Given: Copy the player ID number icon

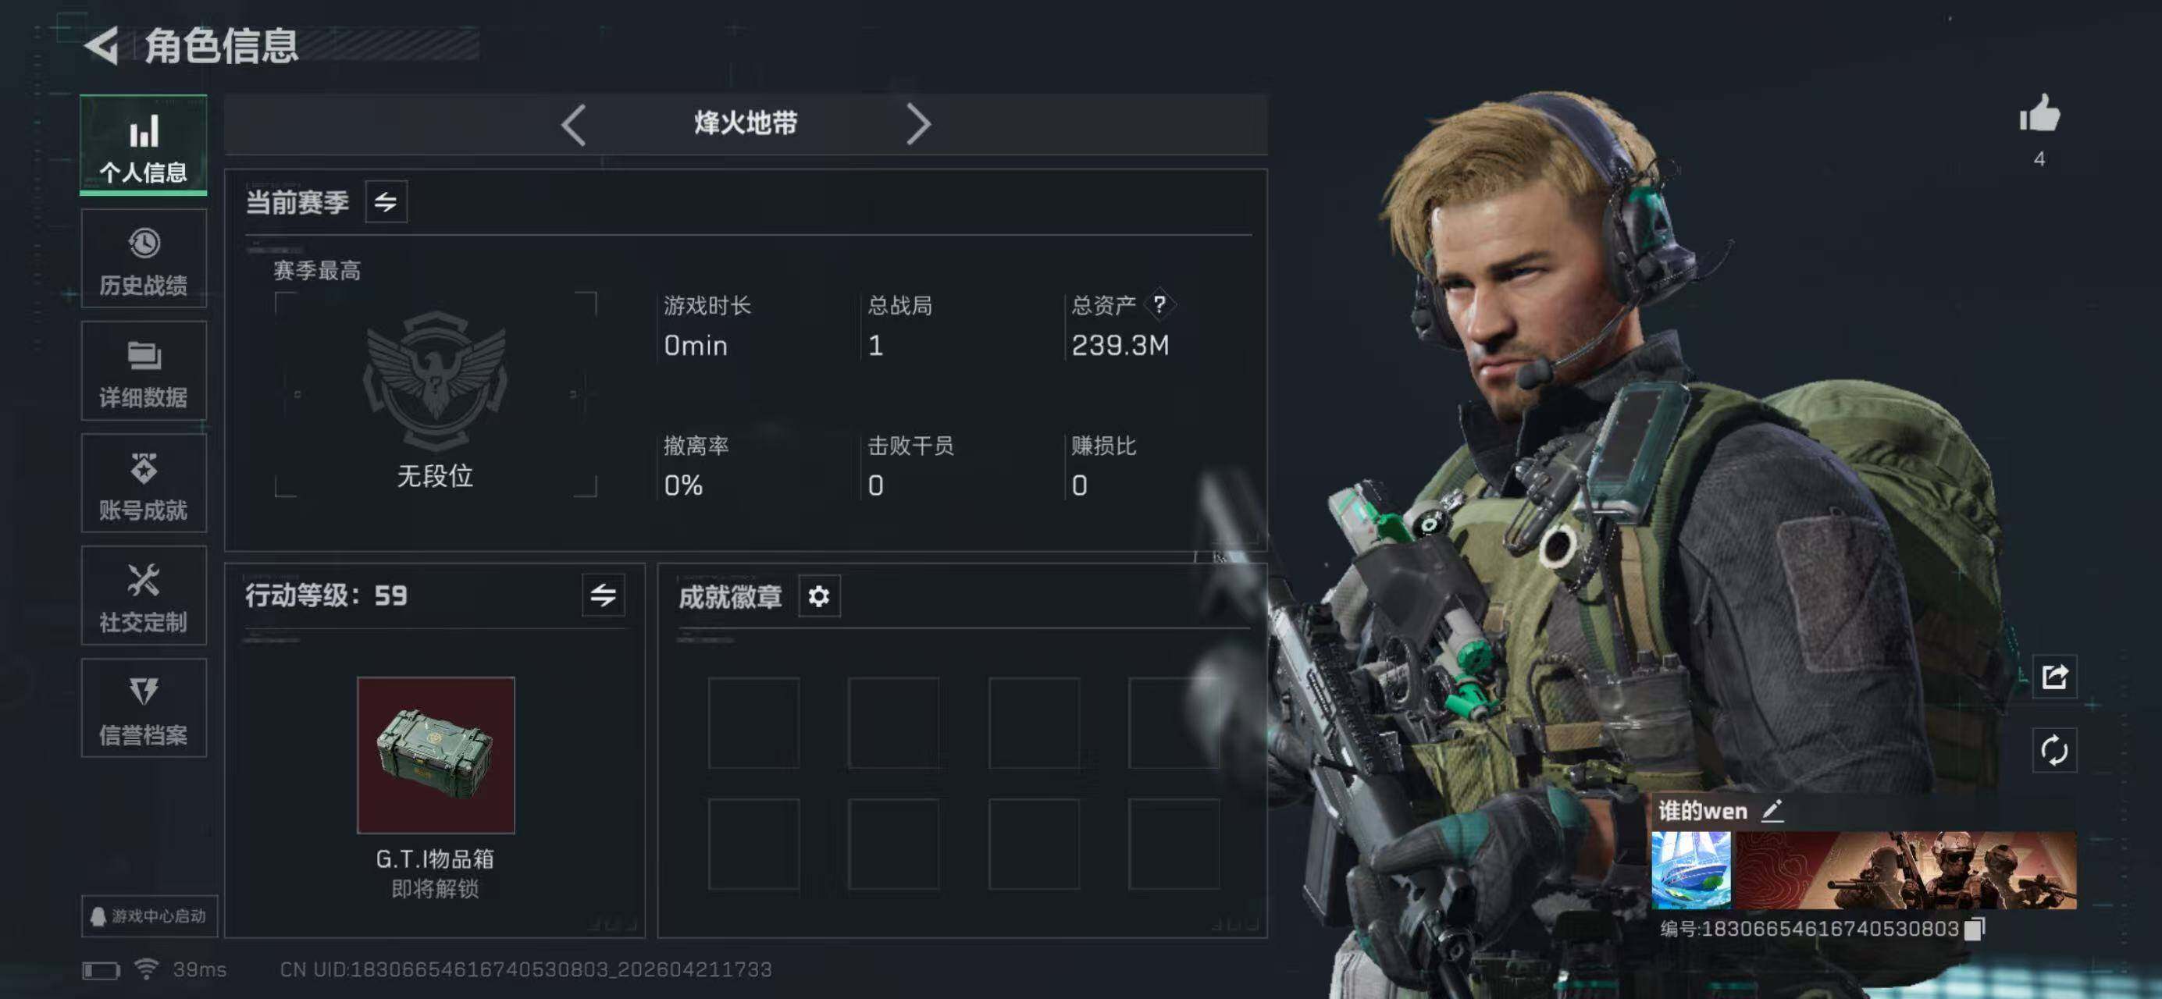Looking at the screenshot, I should coord(1975,929).
